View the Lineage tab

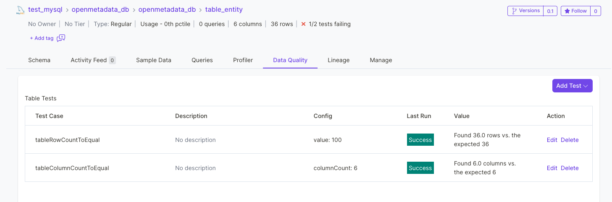point(339,60)
